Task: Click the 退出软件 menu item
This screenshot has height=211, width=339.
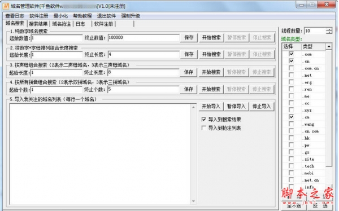Action: [106, 16]
